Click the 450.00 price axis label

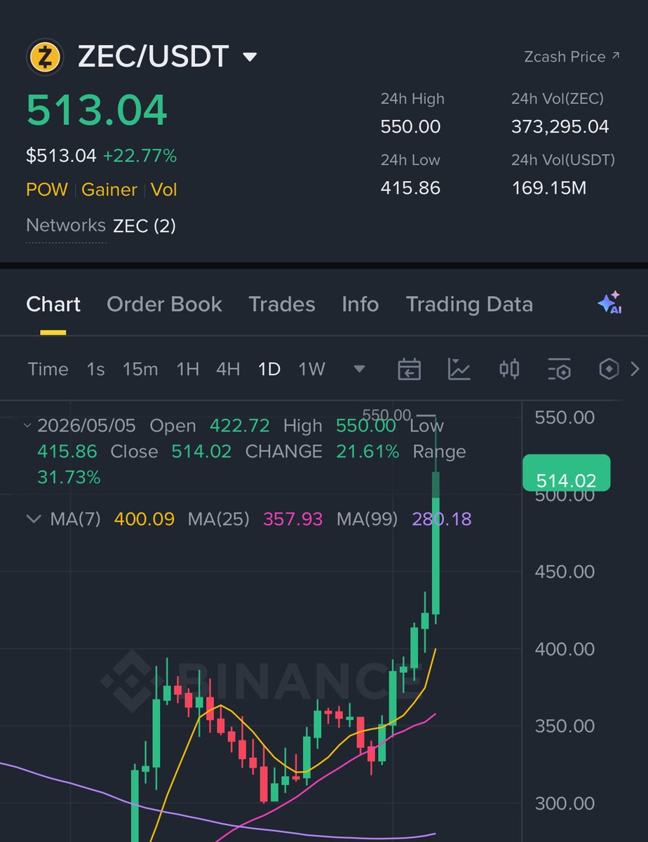pos(565,572)
